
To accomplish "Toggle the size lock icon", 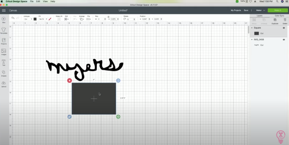I will 108,17.
